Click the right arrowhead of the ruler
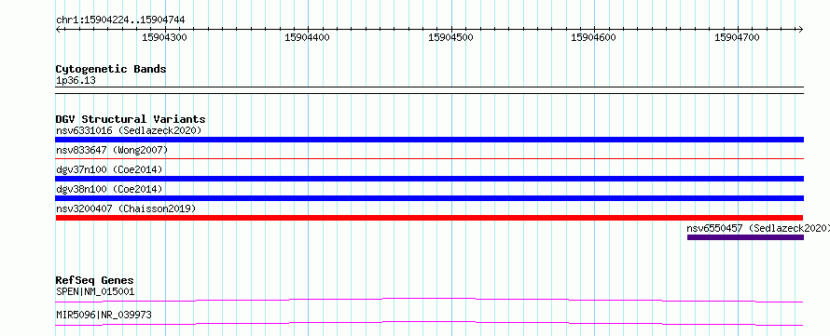The height and width of the screenshot is (336, 830). [x=800, y=29]
